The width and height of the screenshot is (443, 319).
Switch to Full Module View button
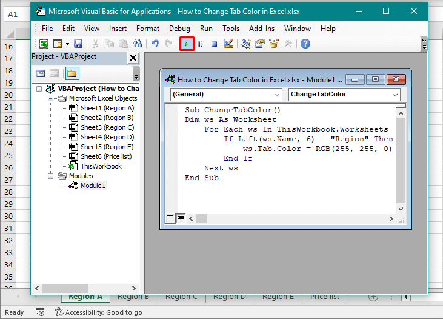pyautogui.click(x=181, y=218)
